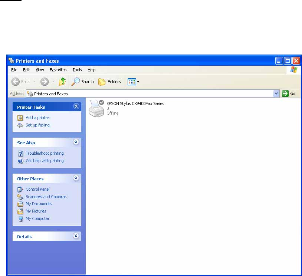The image size is (302, 276).
Task: Close the Printers and Faxes window
Action: click(296, 61)
